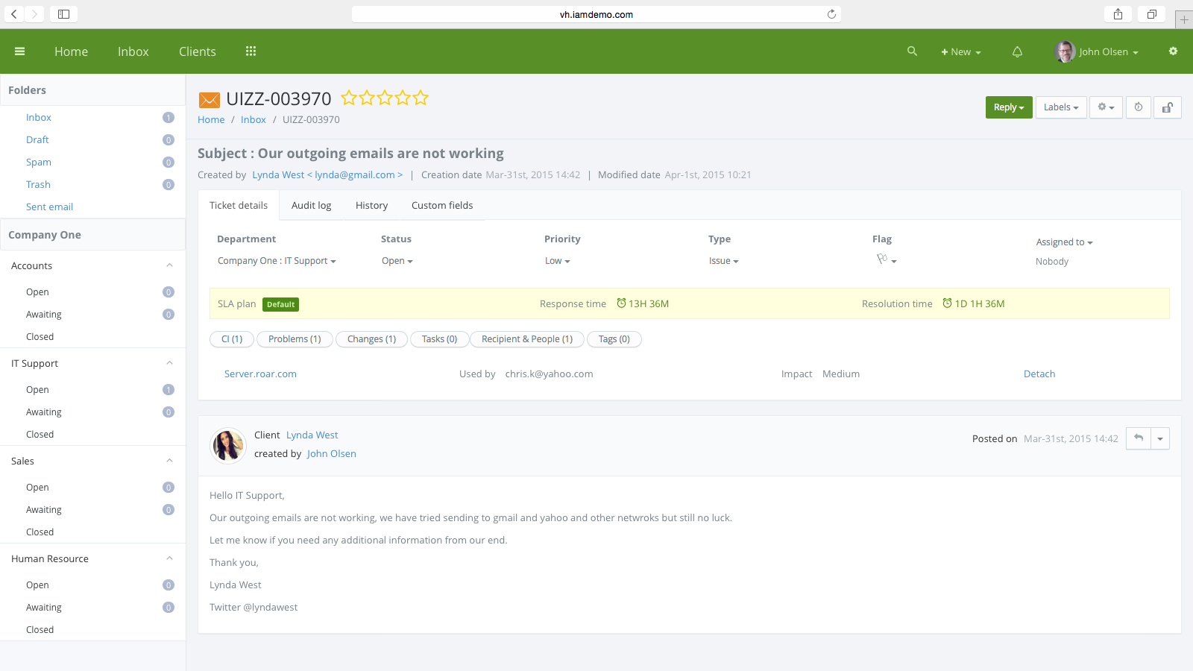
Task: Click the timer clock icon button
Action: click(1139, 107)
